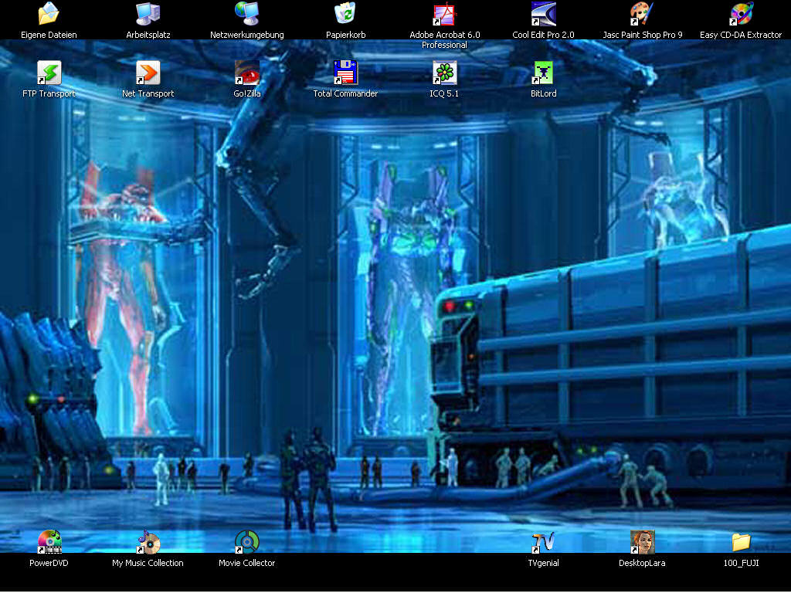Launch Total Commander floppy disk icon
Screen dimensions: 791x593
[x=345, y=73]
